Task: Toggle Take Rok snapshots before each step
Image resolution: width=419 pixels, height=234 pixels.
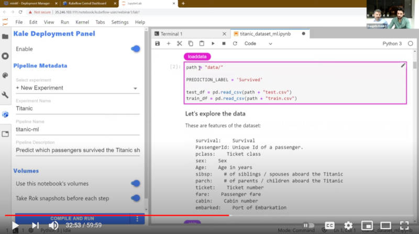Action: pyautogui.click(x=136, y=198)
